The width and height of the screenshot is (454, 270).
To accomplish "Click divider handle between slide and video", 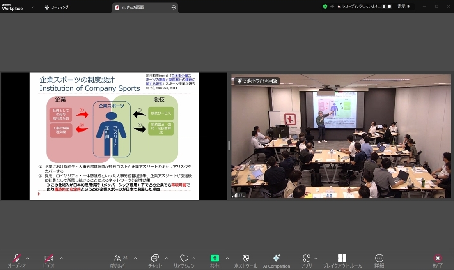I will [229, 145].
